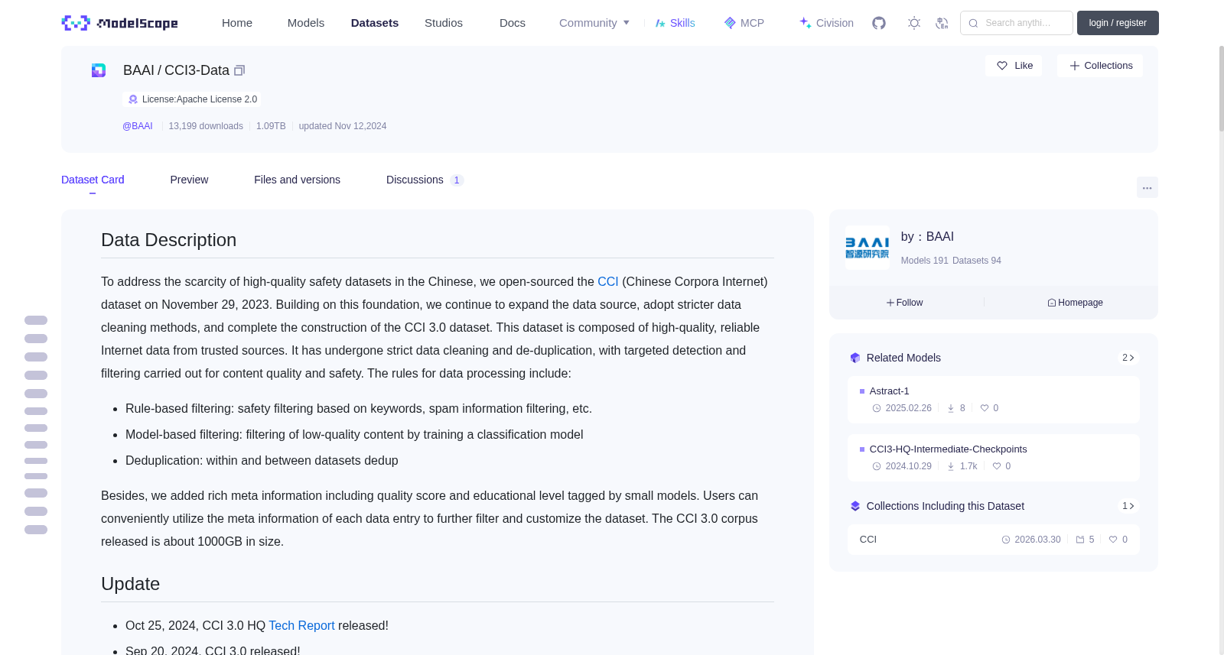The image size is (1224, 655).
Task: Select the Dataset Card tab
Action: (93, 180)
